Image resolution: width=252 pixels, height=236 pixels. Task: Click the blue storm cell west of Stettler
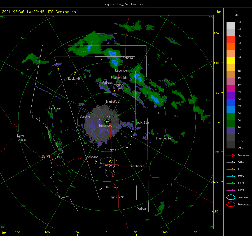click(139, 78)
